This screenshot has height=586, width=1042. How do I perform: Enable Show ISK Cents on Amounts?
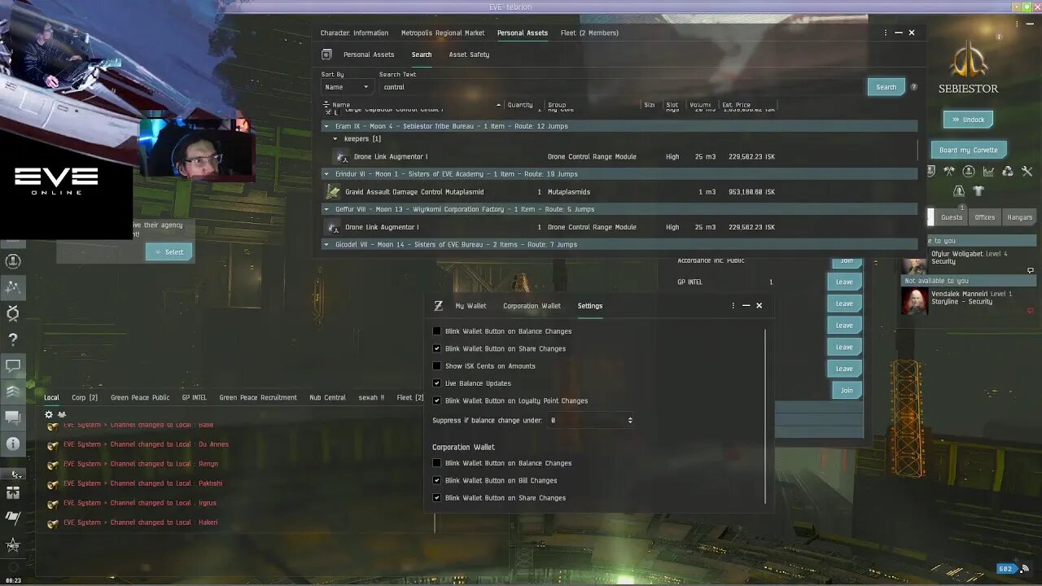tap(436, 366)
